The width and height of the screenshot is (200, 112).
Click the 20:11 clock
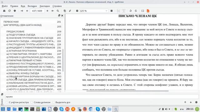pyautogui.click(x=190, y=109)
